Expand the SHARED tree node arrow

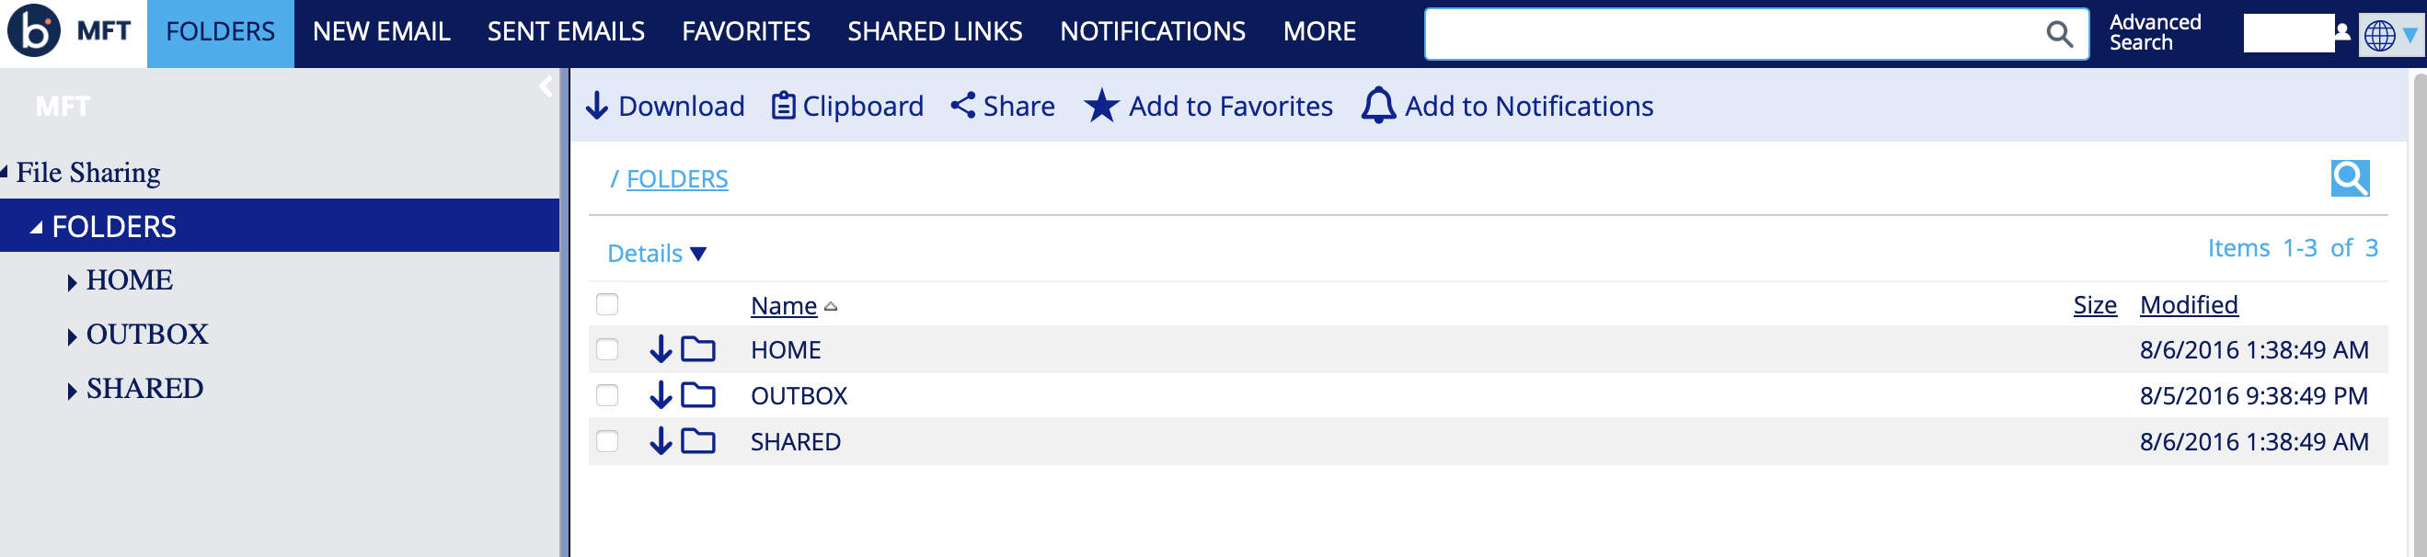[73, 392]
